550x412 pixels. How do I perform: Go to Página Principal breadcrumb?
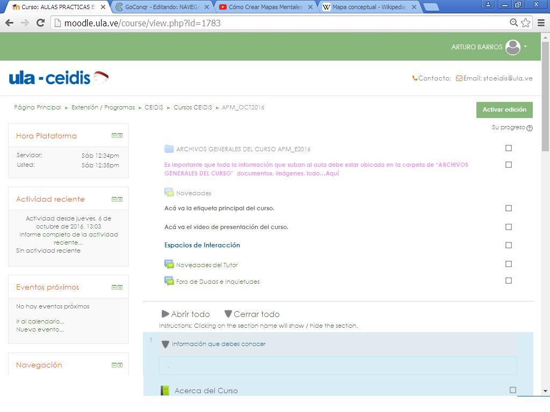click(38, 107)
